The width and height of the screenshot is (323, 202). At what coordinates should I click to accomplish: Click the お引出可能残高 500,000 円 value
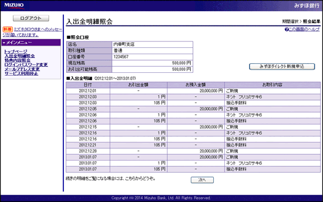(x=181, y=69)
